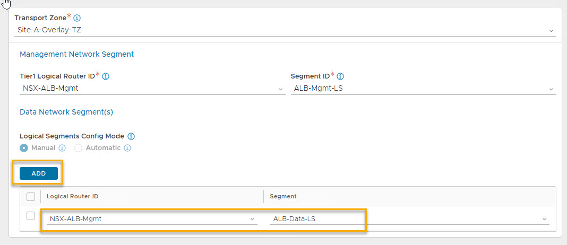Click info icon beside Transport Zone
Image resolution: width=567 pixels, height=245 pixels.
[78, 18]
